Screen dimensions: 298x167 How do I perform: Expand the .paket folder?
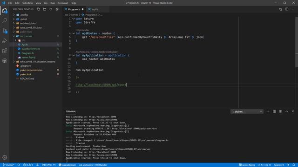pyautogui.click(x=14, y=19)
